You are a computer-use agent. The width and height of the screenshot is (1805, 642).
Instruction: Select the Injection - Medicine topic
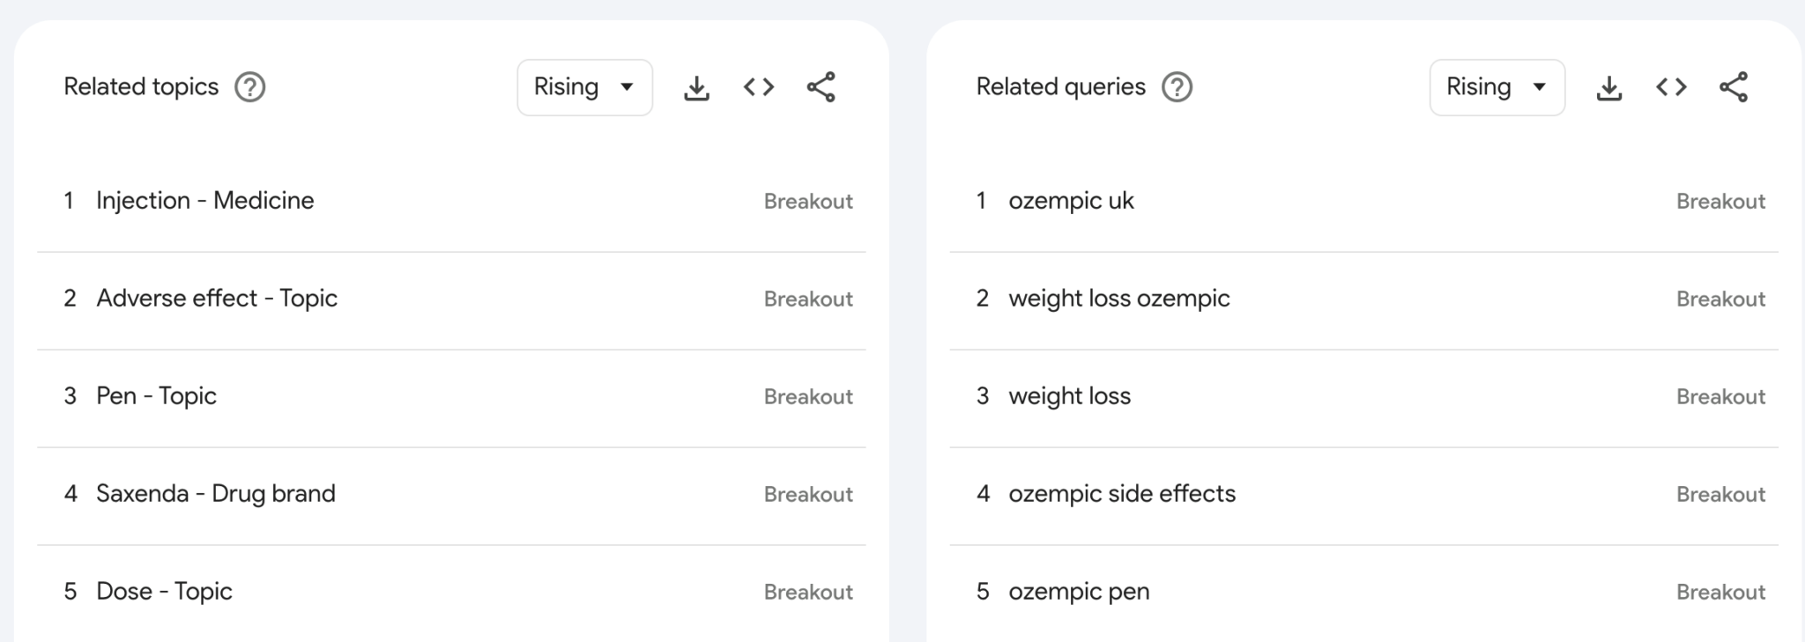205,201
